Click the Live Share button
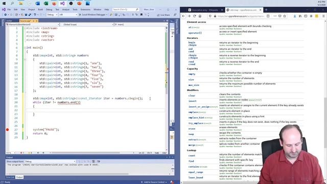The width and height of the screenshot is (327, 184). [x=163, y=15]
